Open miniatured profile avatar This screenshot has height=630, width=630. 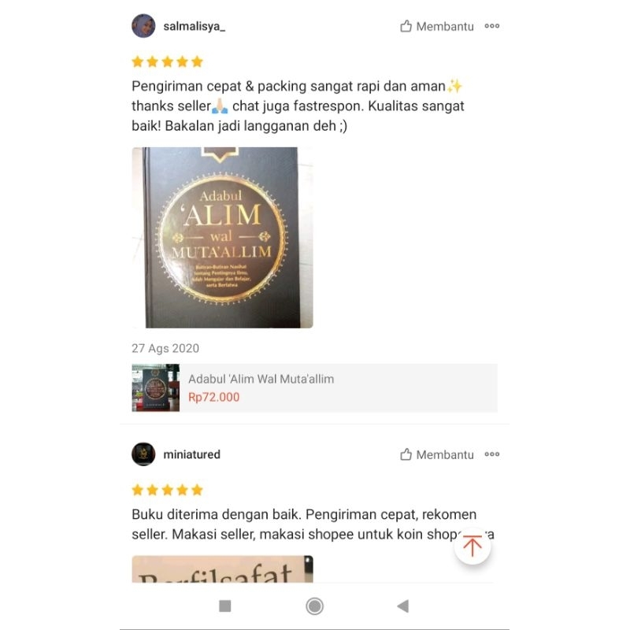click(143, 454)
